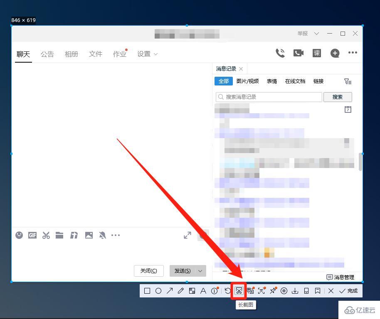Save the screenshot with download icon
The height and width of the screenshot is (319, 380).
tap(295, 291)
